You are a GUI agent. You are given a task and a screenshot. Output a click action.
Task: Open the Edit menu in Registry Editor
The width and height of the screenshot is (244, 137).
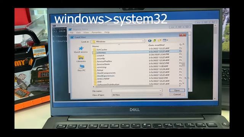point(79,32)
